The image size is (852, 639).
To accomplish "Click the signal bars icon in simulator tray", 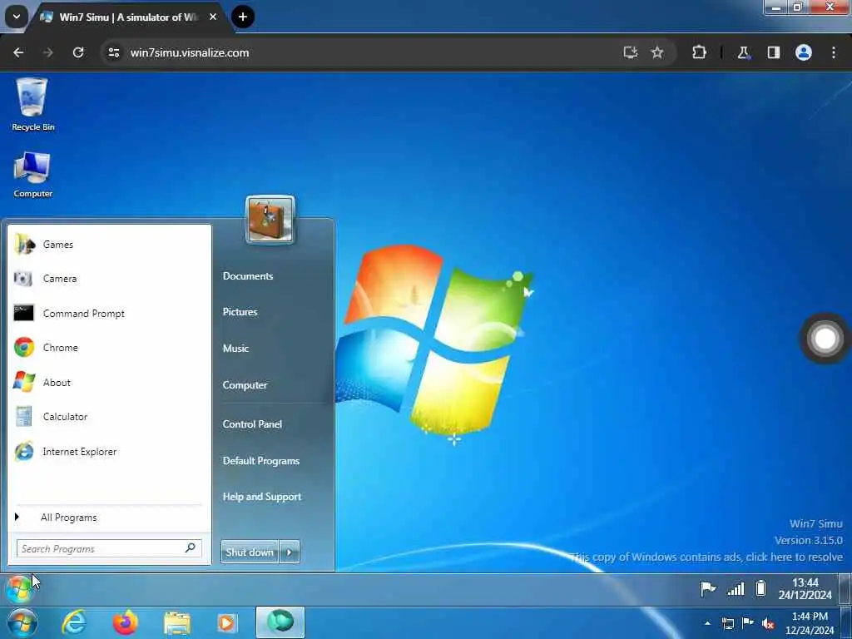I will point(736,589).
